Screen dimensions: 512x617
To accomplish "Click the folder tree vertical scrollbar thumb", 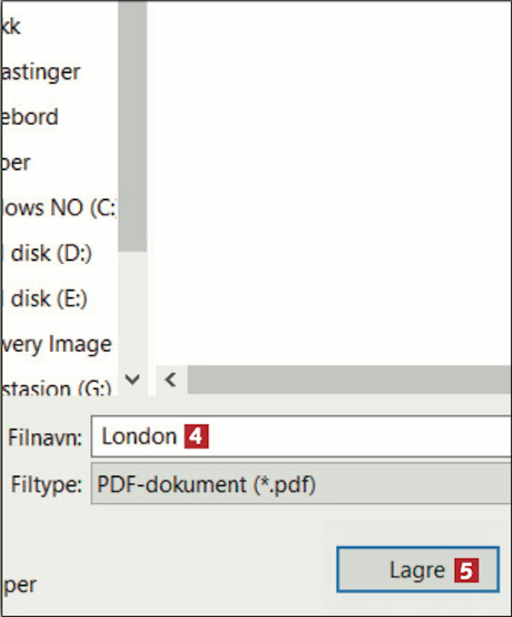I will [x=132, y=126].
